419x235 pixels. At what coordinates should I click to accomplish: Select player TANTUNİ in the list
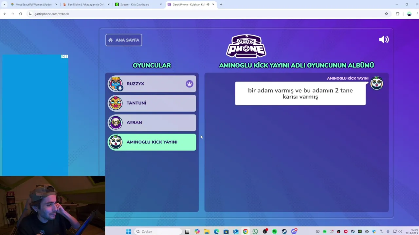(x=152, y=103)
